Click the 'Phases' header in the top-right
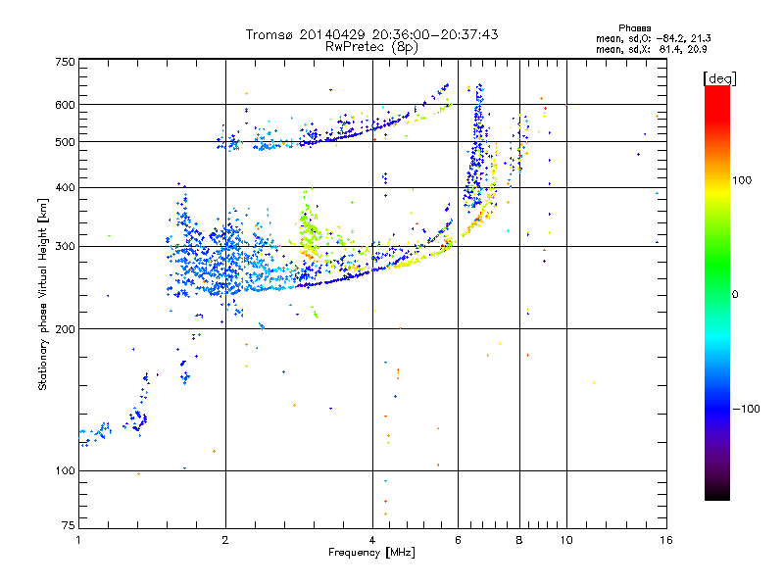Viewport: 784px width, 588px height. pyautogui.click(x=634, y=28)
